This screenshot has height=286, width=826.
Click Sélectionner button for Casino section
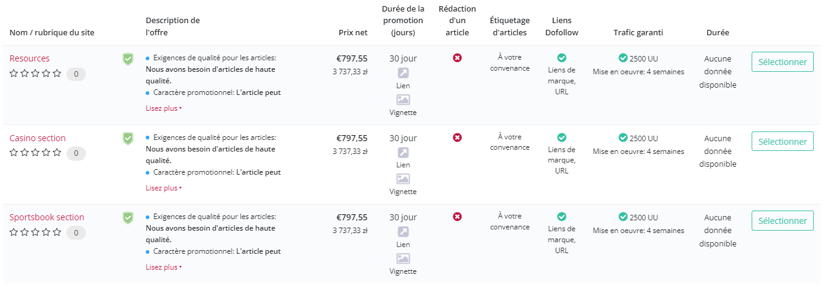coord(783,142)
